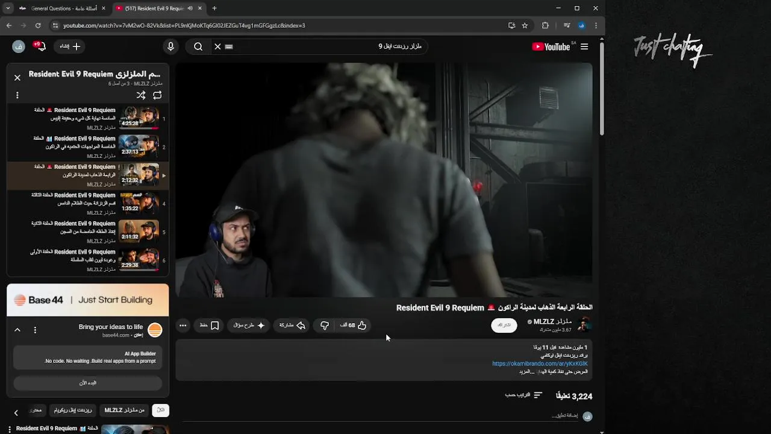This screenshot has width=771, height=434.
Task: Open the MLZLZ channel avatar
Action: click(x=584, y=325)
